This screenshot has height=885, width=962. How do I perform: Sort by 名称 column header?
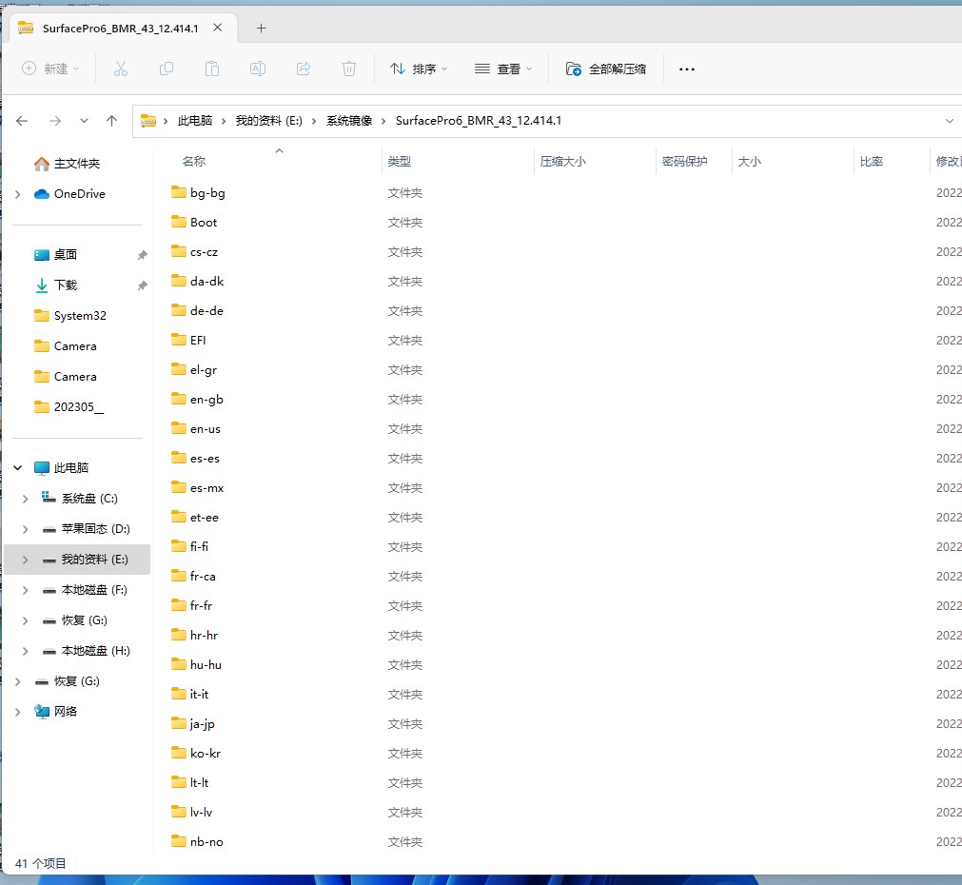pos(194,162)
